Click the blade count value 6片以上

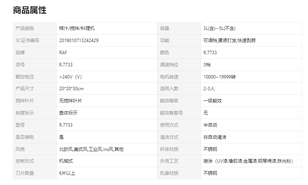click(67, 173)
